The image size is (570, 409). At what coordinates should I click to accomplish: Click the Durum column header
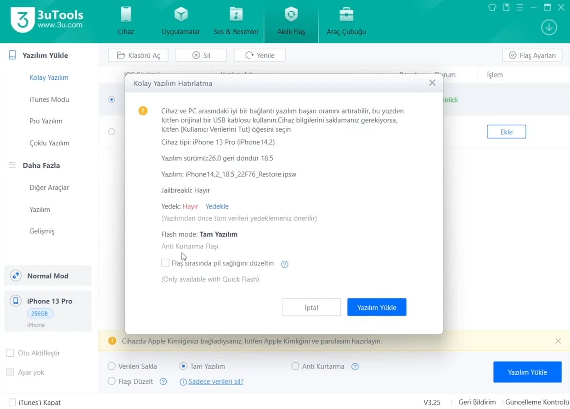(446, 75)
